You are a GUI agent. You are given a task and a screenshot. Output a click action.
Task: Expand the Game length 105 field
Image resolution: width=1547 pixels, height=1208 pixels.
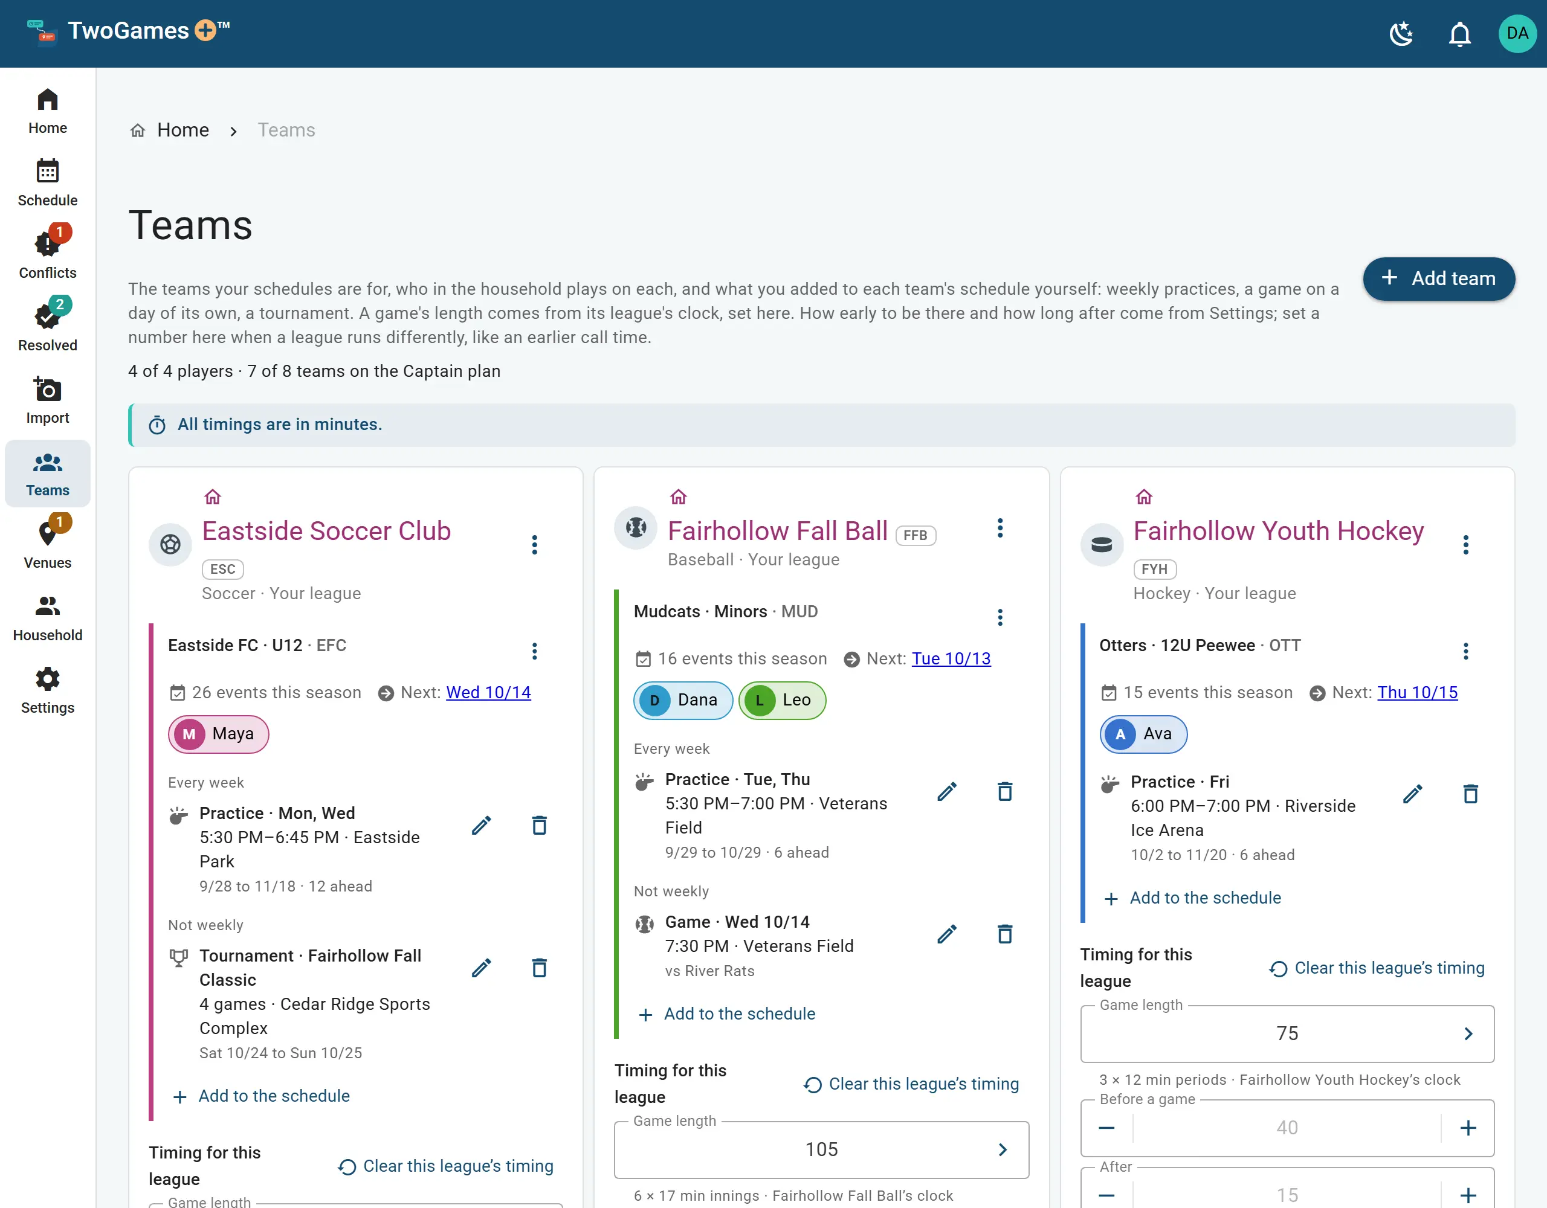(821, 1149)
